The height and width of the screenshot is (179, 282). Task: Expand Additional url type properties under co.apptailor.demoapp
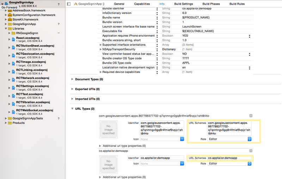100,177
